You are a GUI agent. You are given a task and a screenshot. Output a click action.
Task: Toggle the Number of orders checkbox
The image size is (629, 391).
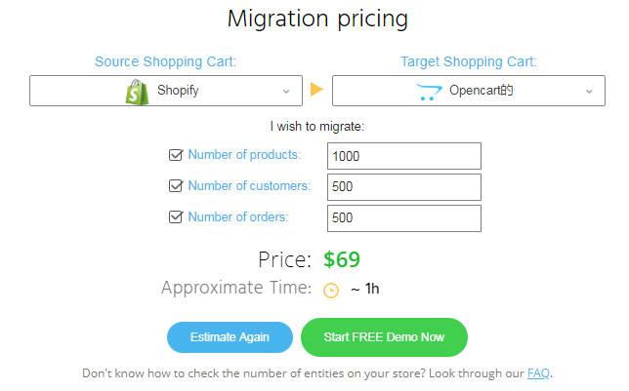pyautogui.click(x=176, y=217)
